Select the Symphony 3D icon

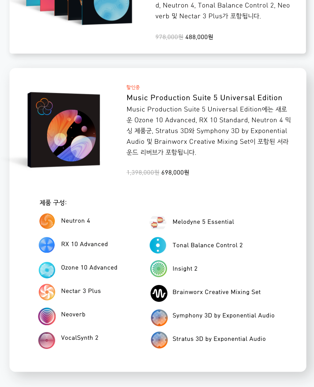tap(159, 318)
